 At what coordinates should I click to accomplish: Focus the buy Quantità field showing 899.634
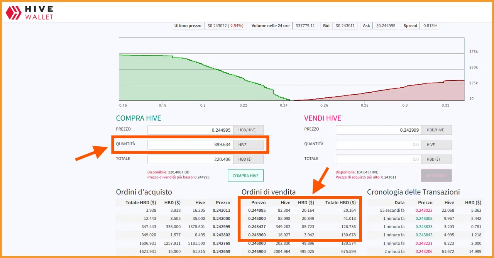[x=190, y=145]
